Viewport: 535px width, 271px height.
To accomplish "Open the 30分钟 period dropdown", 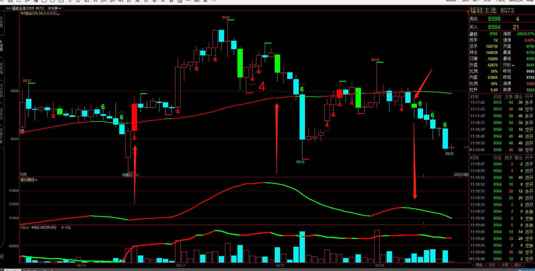I will click(54, 8).
